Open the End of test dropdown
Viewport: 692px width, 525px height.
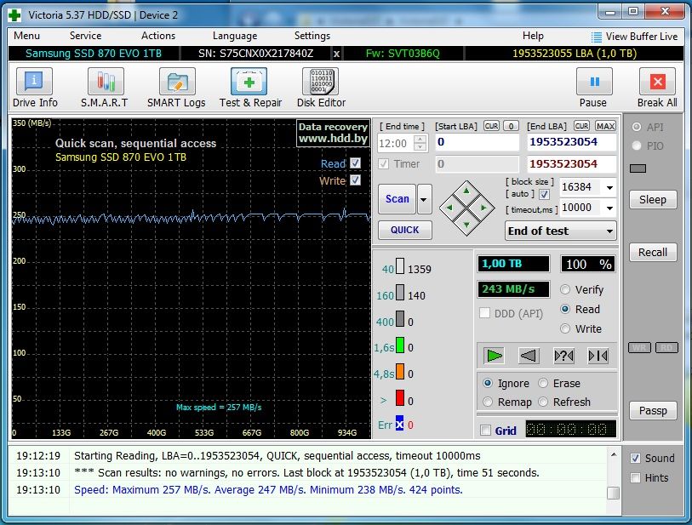[561, 231]
